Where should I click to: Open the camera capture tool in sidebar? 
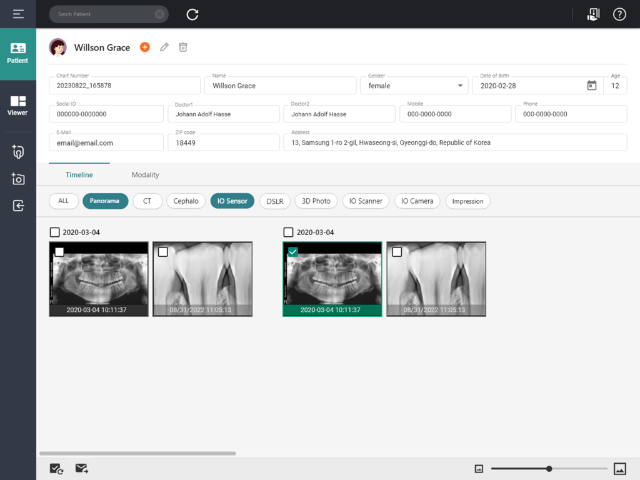coord(17,179)
